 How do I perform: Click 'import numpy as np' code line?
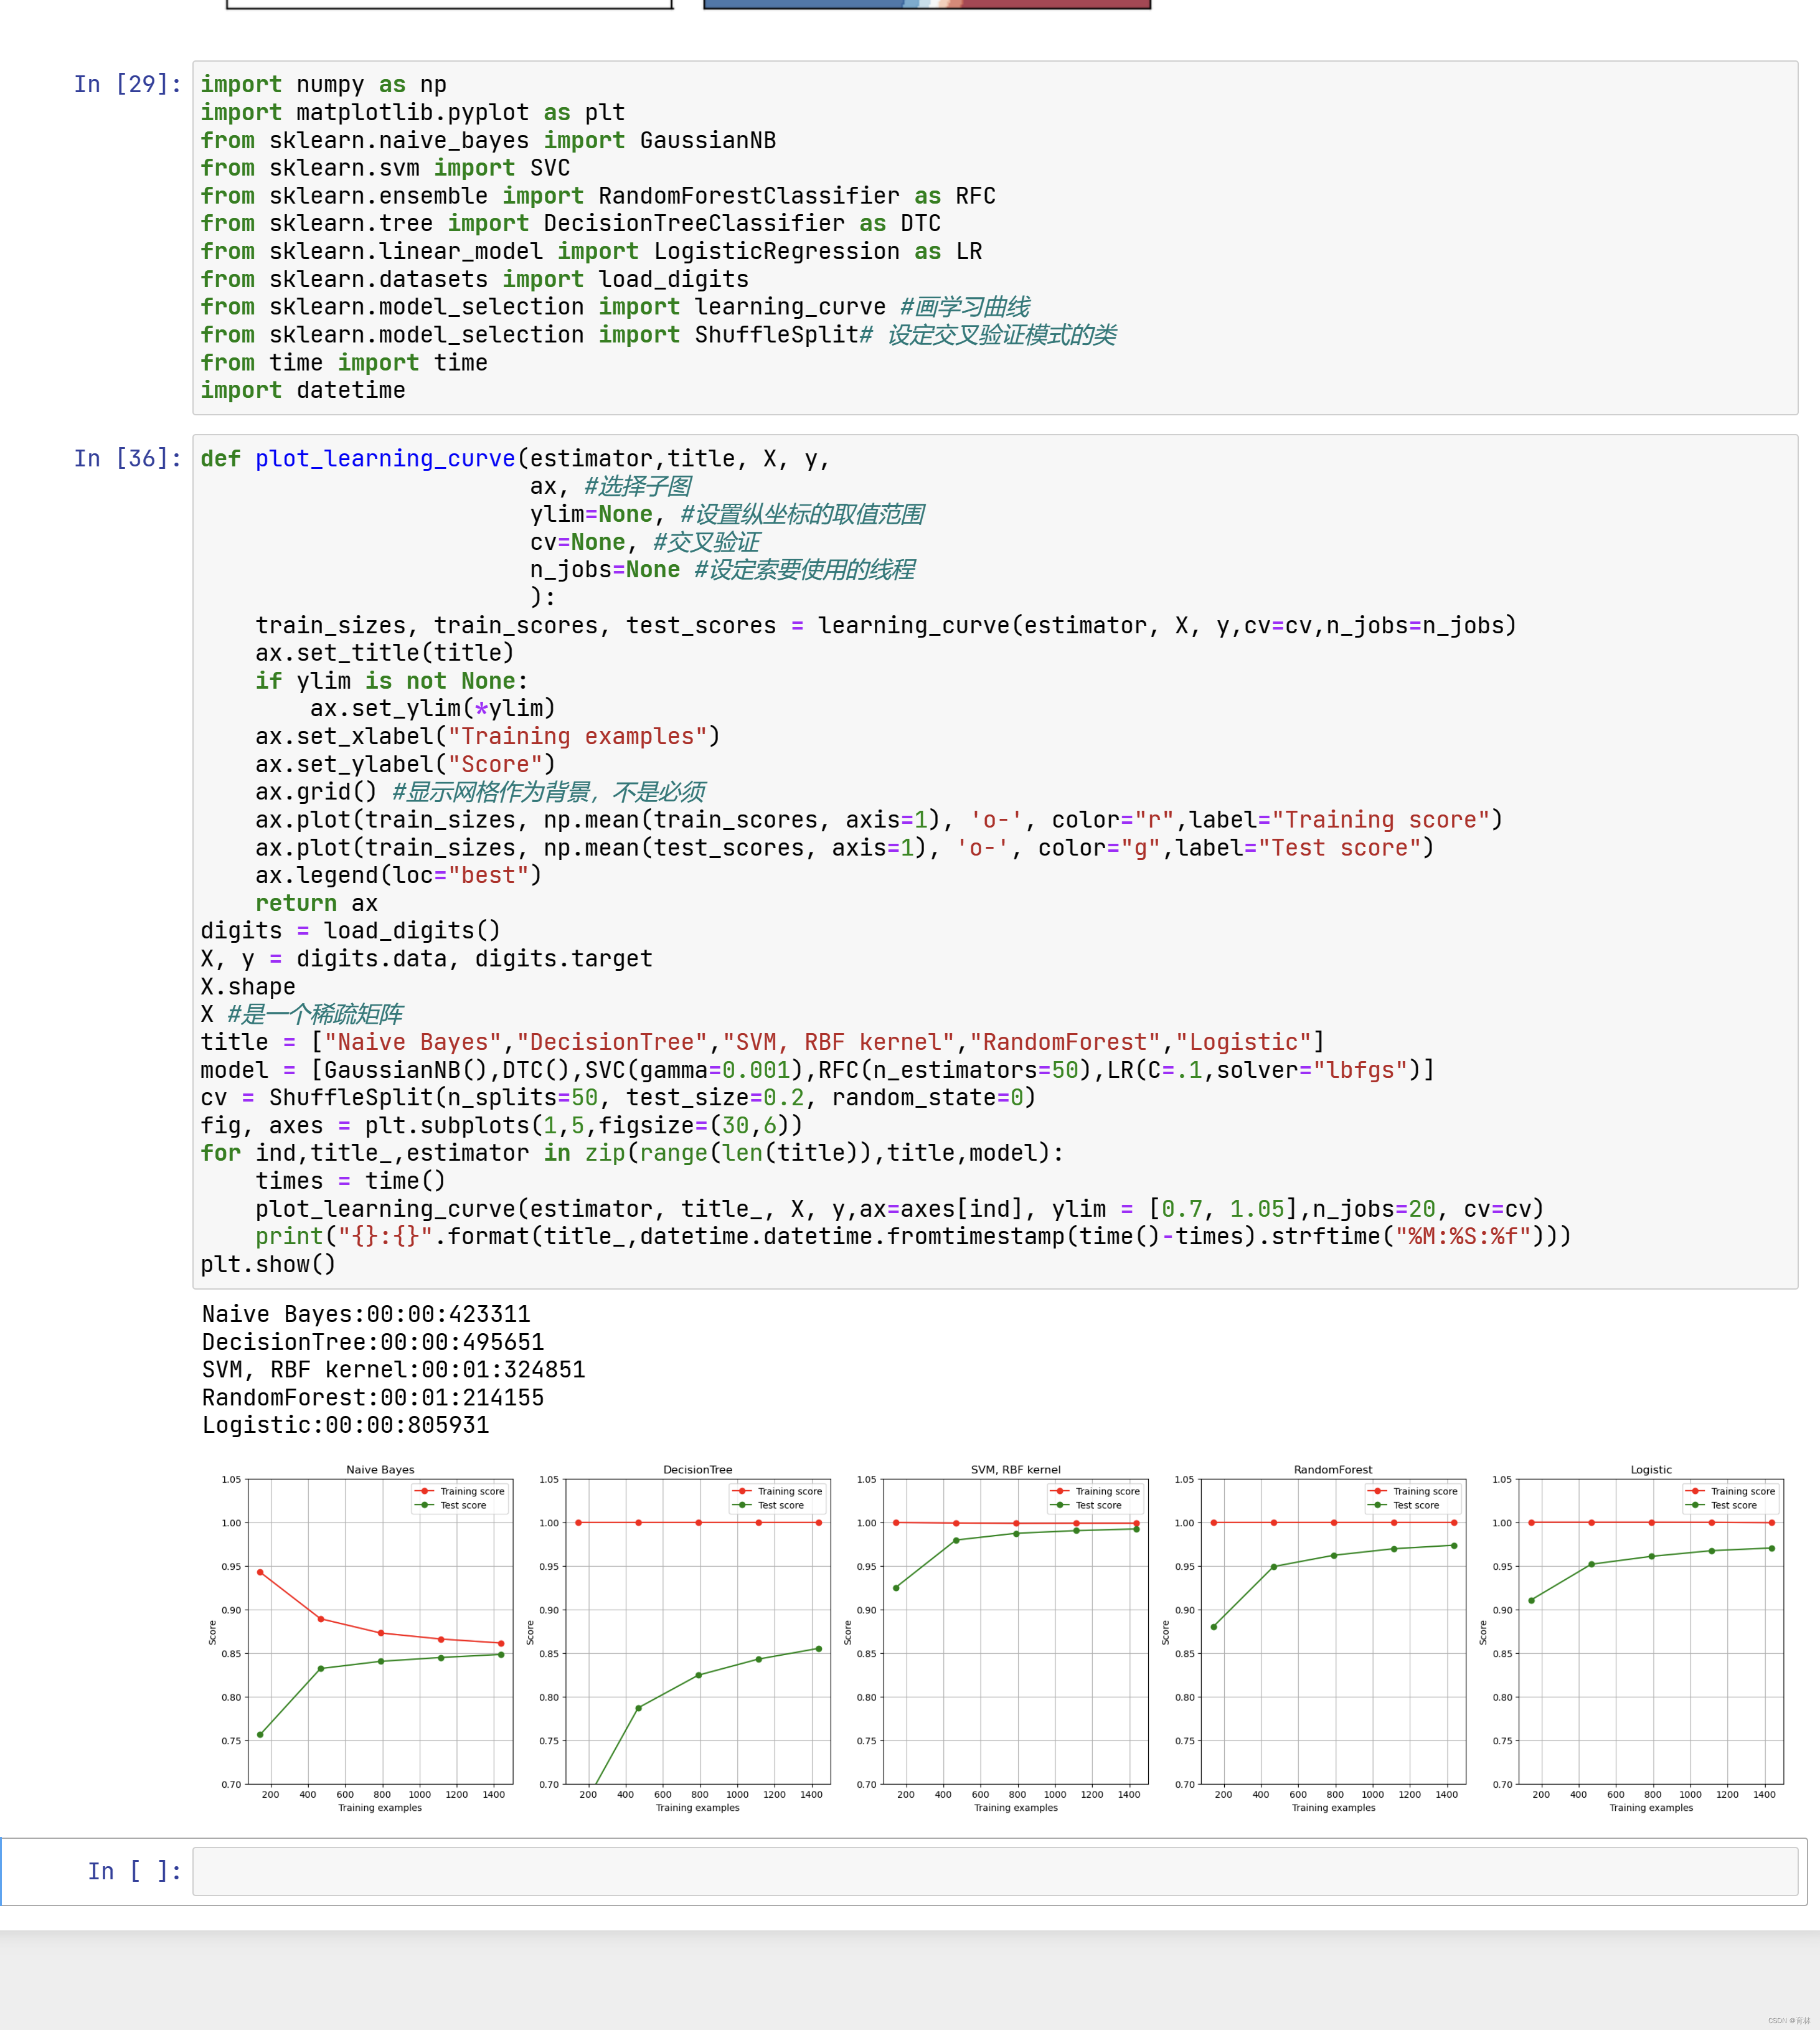324,84
